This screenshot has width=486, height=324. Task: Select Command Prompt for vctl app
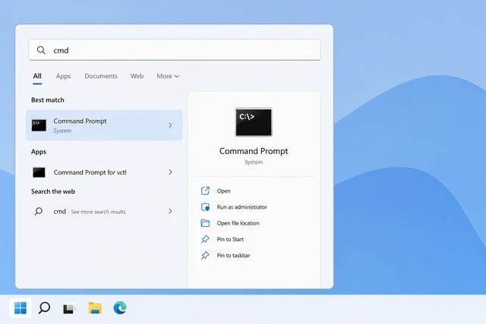104,172
